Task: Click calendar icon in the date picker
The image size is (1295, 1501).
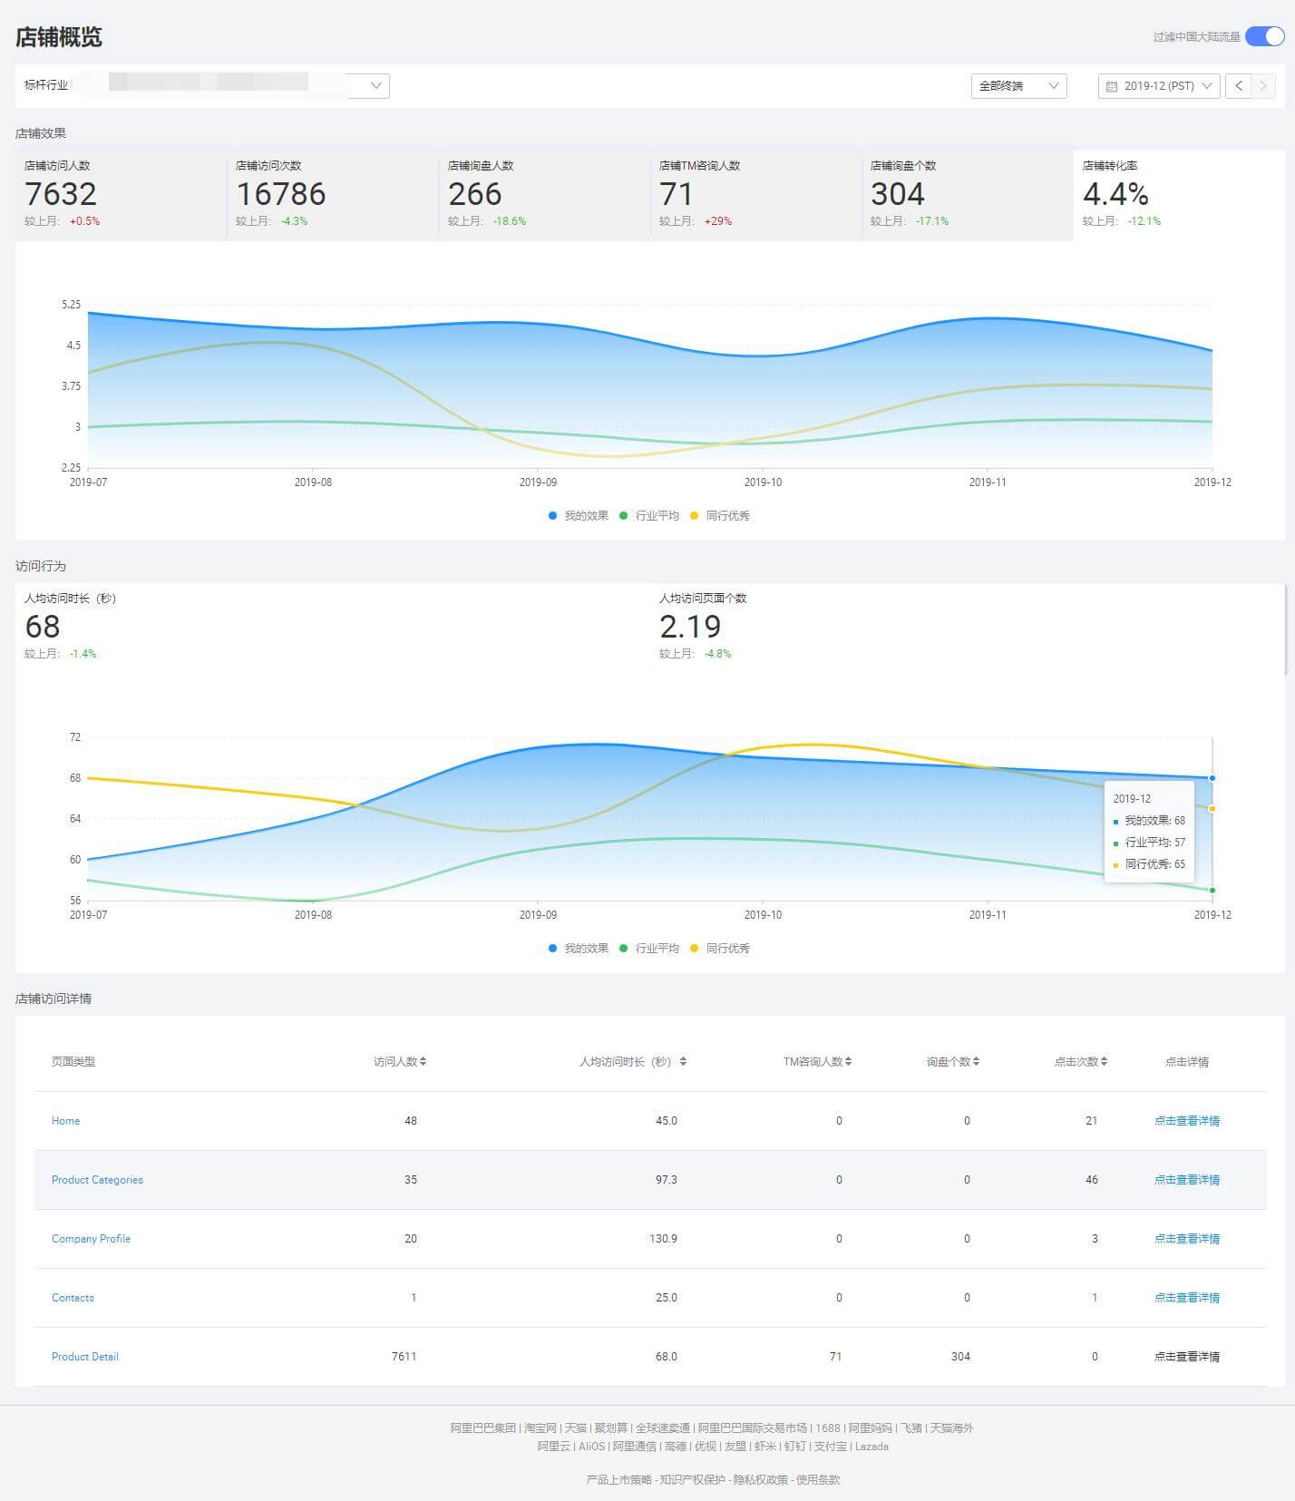Action: (x=1112, y=86)
